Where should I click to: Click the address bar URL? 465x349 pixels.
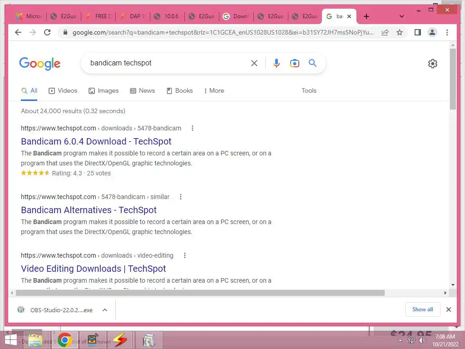click(223, 32)
